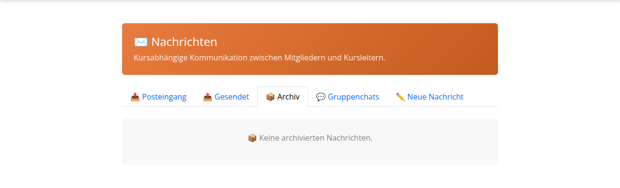Open the Gruppenchats tab

click(x=348, y=97)
